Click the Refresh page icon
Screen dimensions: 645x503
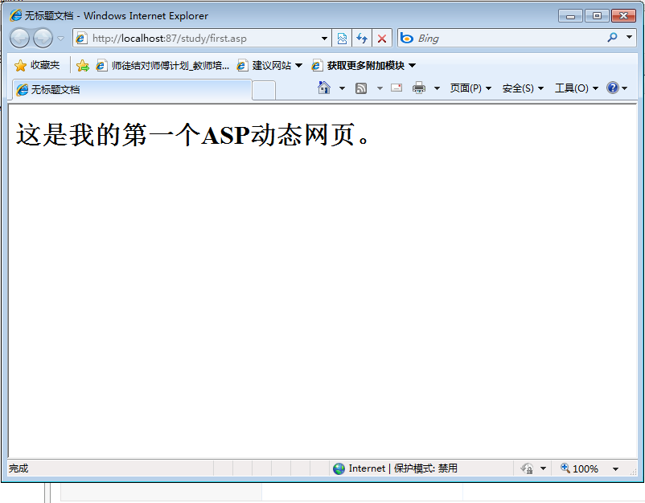pos(362,38)
